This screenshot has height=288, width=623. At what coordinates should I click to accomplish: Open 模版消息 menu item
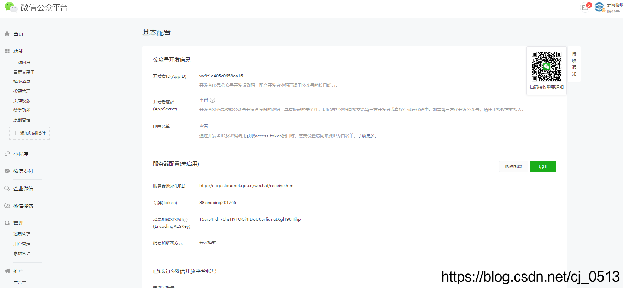pyautogui.click(x=22, y=81)
